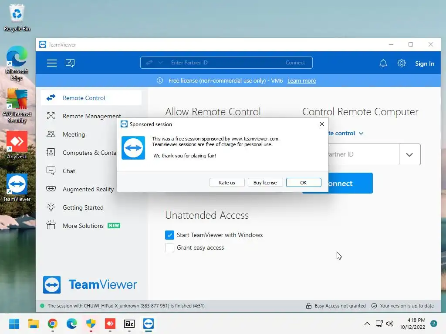Select Meeting in sidebar
Screen dimensions: 446x334
point(91,134)
